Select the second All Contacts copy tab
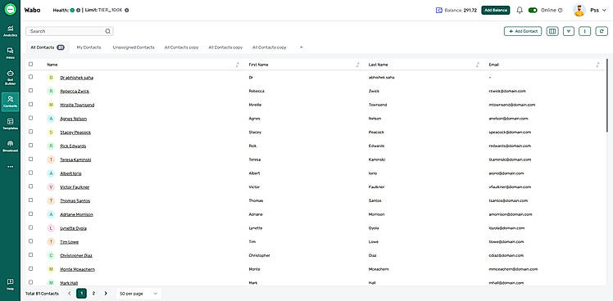The width and height of the screenshot is (613, 301). pyautogui.click(x=225, y=47)
